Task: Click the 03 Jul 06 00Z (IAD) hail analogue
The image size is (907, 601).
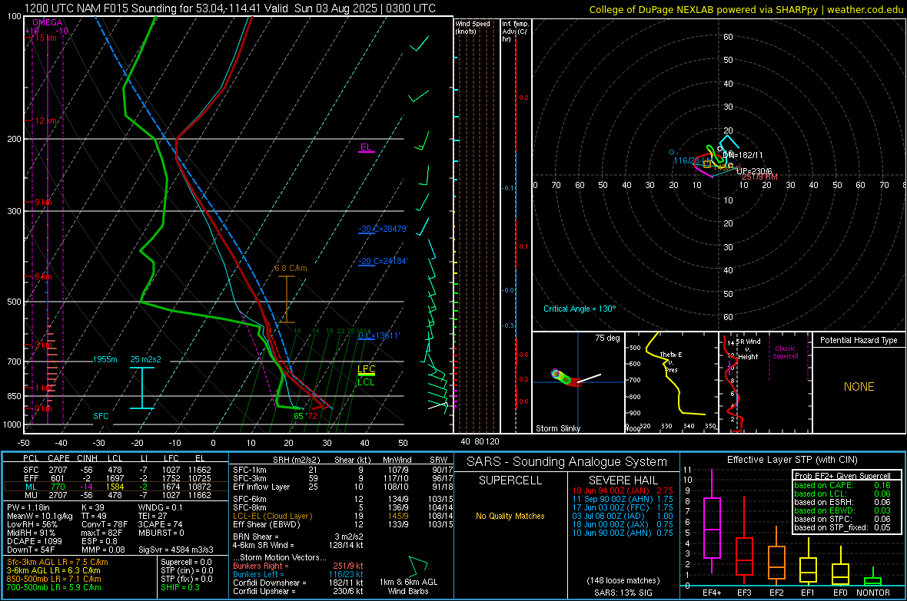Action: tap(623, 516)
